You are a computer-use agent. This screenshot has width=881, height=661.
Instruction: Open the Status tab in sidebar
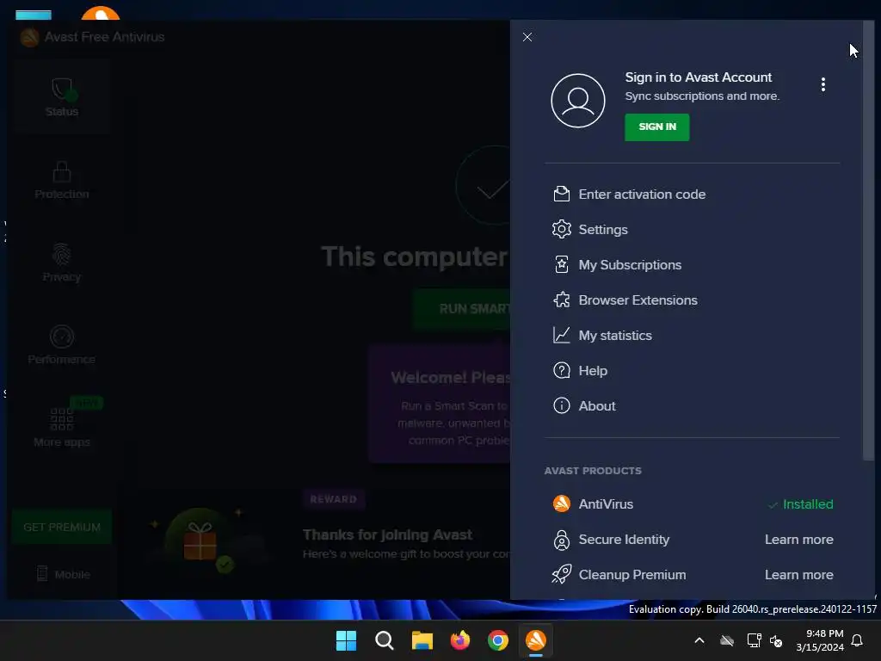tap(62, 96)
